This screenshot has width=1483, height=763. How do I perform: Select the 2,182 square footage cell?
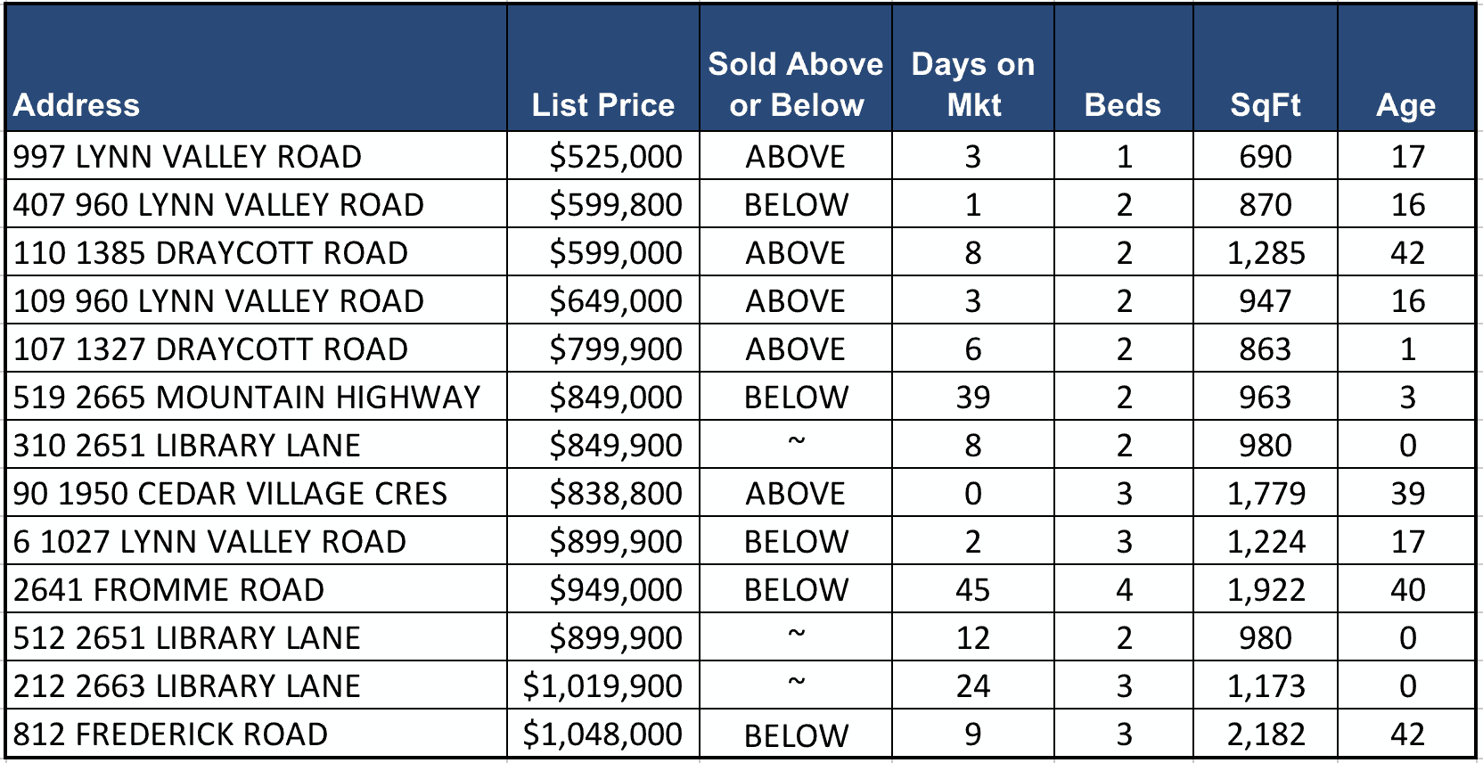pos(1266,734)
